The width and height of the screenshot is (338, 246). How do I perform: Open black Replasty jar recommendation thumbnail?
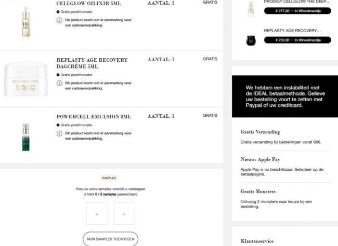(x=251, y=40)
